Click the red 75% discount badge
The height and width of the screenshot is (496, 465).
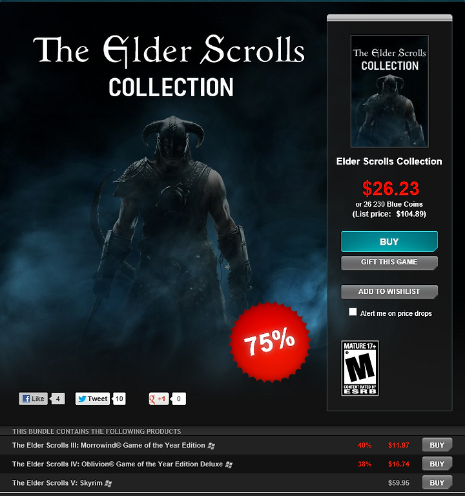click(x=269, y=342)
